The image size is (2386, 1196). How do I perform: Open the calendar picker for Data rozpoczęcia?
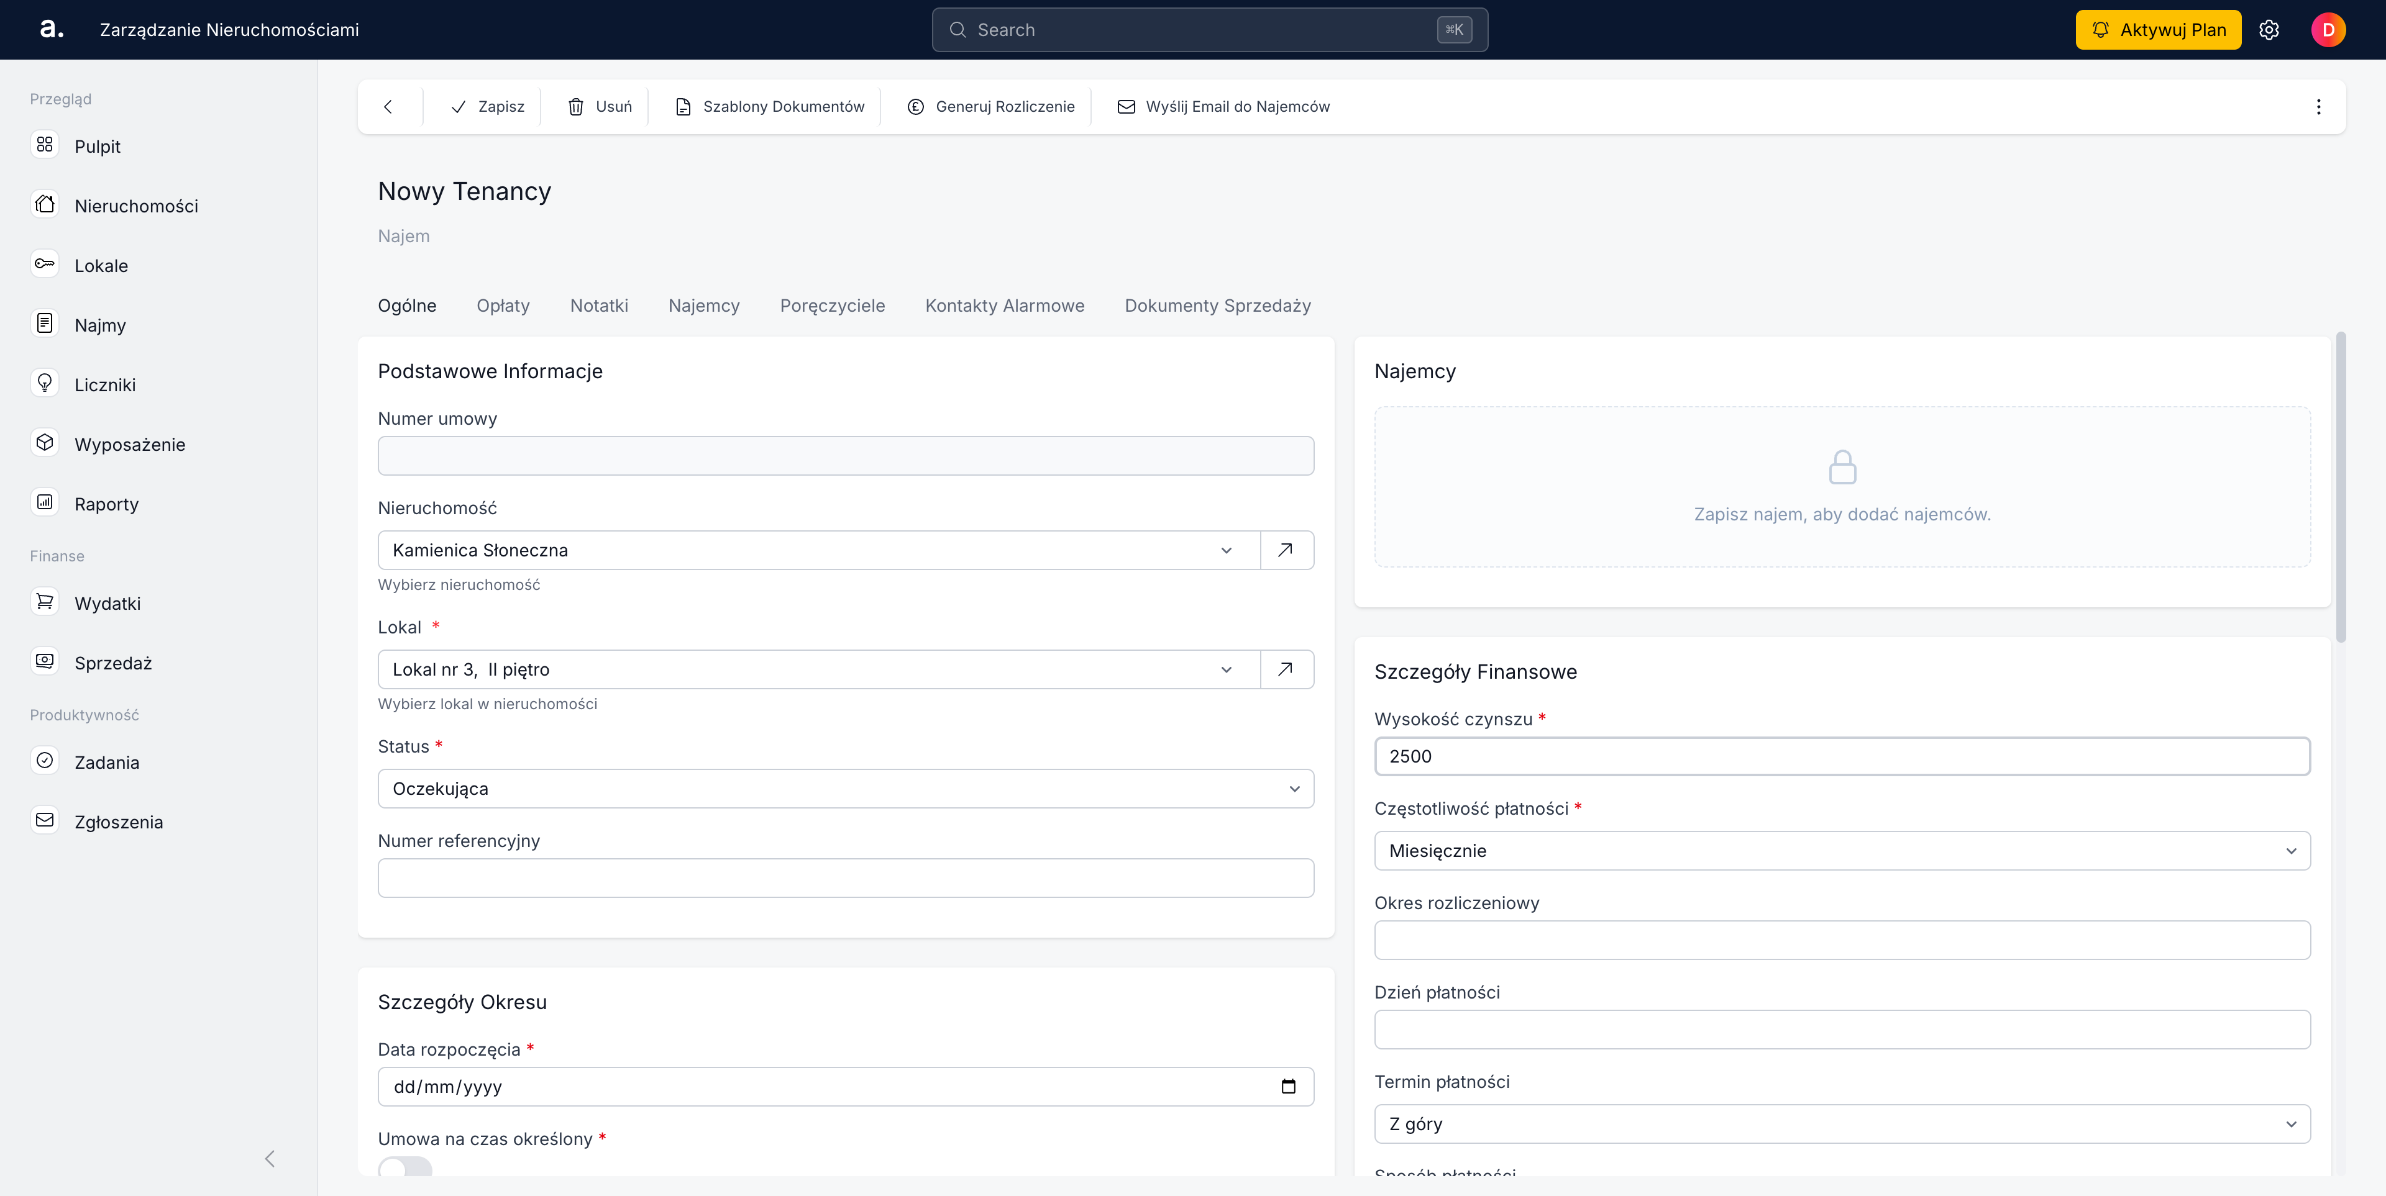tap(1287, 1087)
